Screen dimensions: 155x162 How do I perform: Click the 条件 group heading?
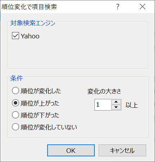[17, 78]
